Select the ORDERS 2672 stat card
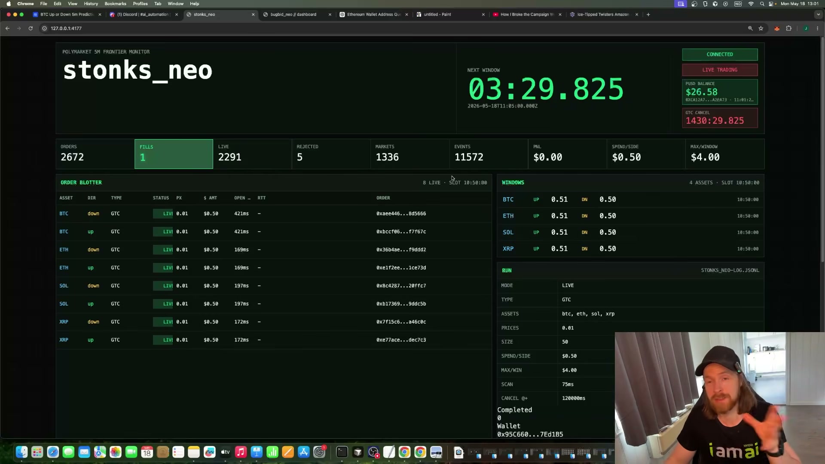 click(x=95, y=154)
